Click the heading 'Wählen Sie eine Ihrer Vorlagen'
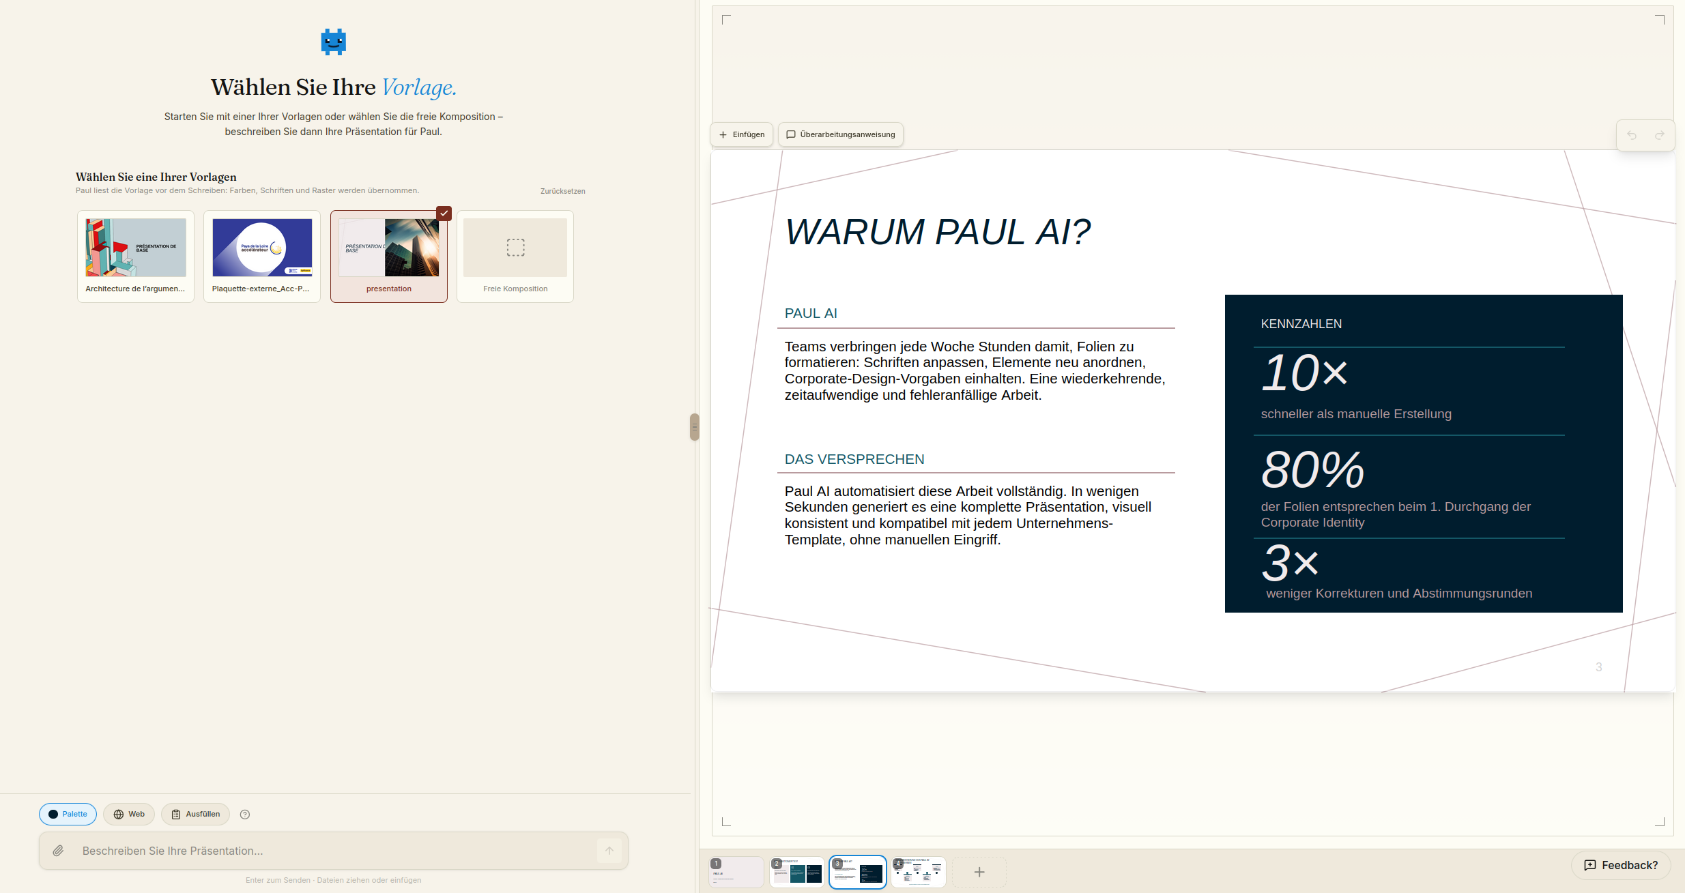The image size is (1685, 893). point(156,177)
